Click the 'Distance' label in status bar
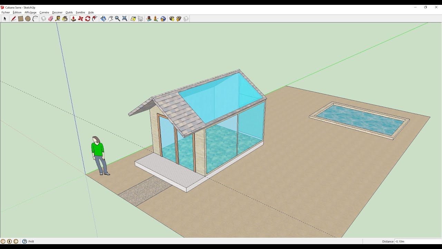The height and width of the screenshot is (249, 442). pos(388,241)
